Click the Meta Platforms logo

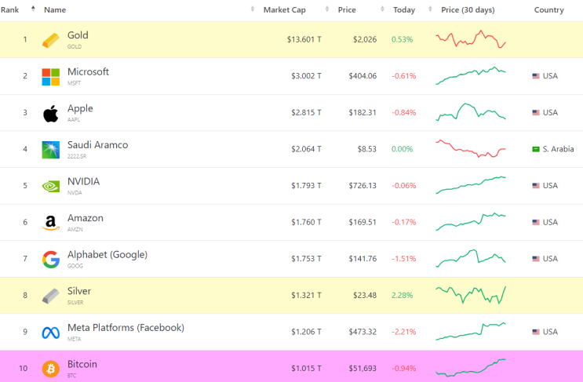pyautogui.click(x=50, y=332)
